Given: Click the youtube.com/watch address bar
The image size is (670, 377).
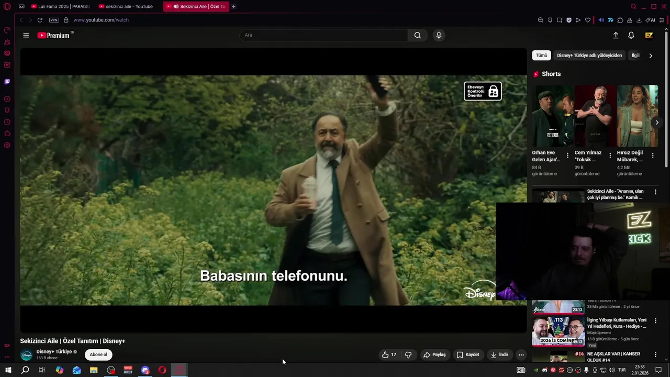Looking at the screenshot, I should (x=101, y=20).
